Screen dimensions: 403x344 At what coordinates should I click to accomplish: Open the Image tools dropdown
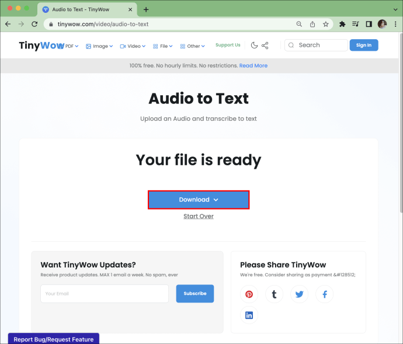99,46
